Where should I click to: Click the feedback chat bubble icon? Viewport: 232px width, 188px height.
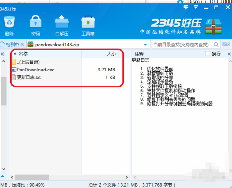(x=186, y=7)
